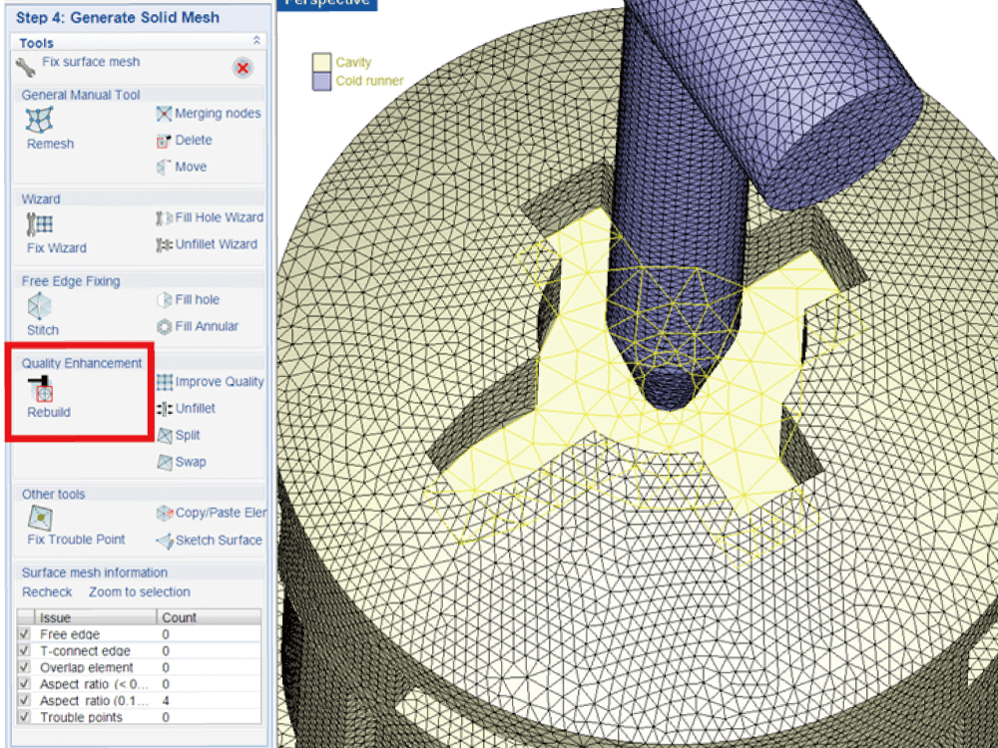
Task: Uncheck the Overlap element issue
Action: click(23, 667)
